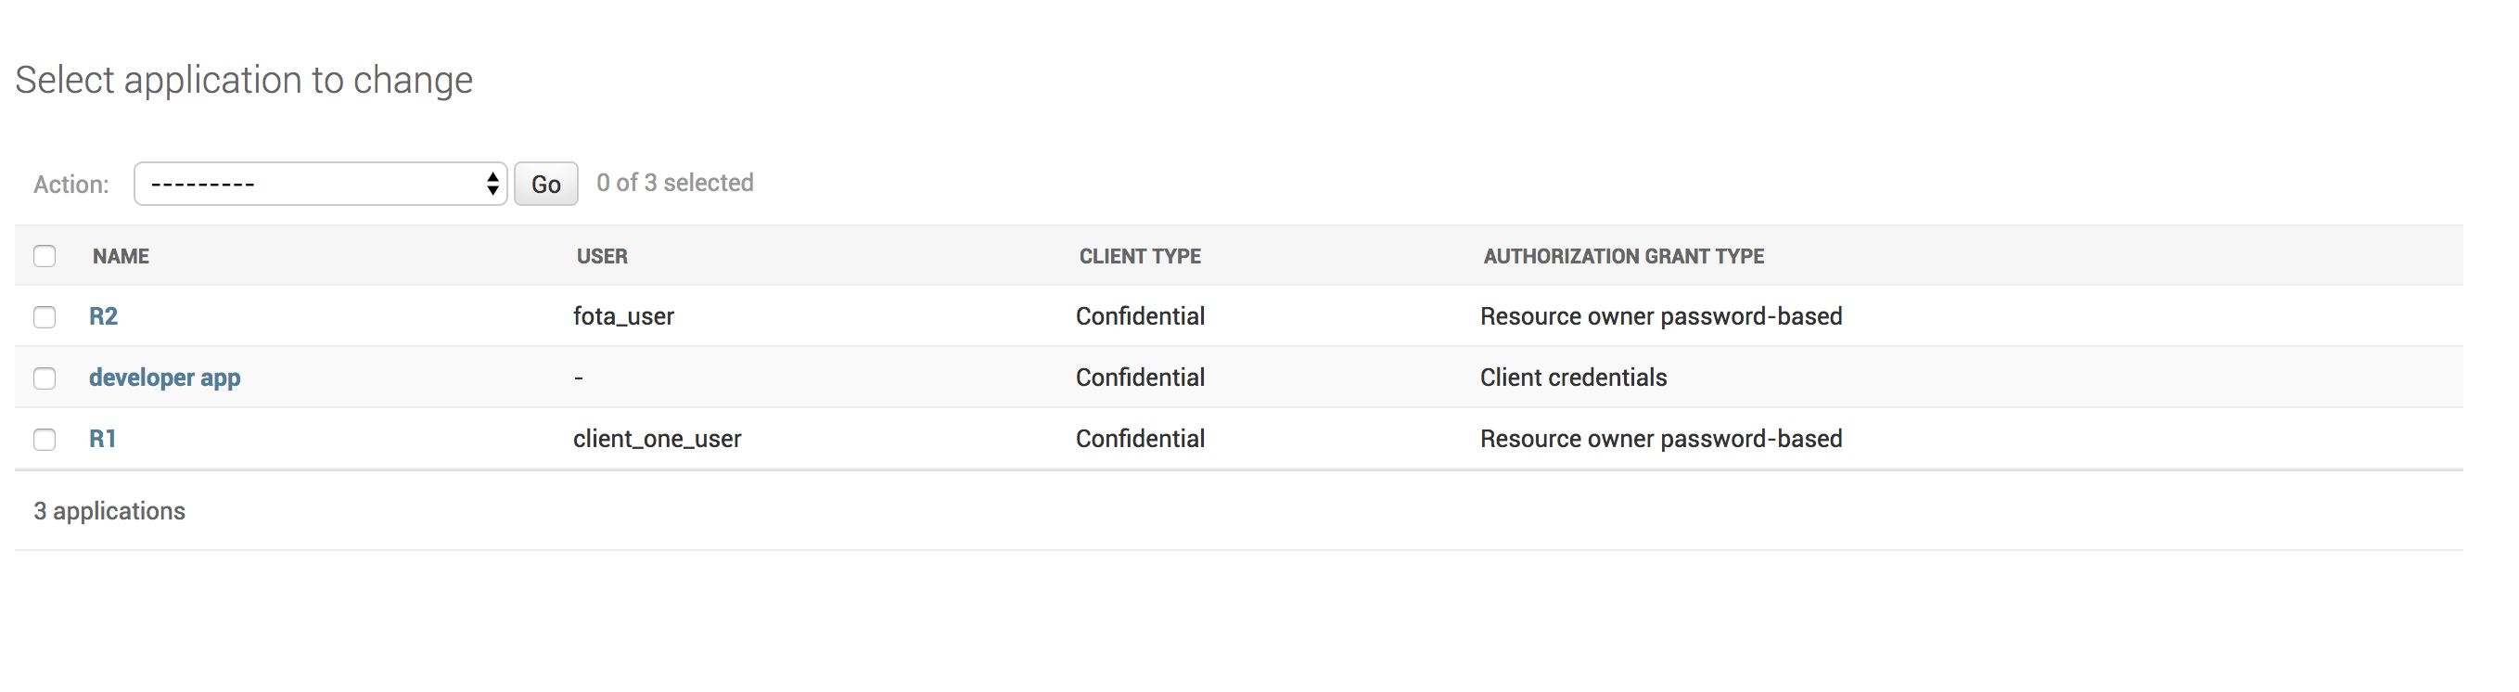Click the fota_user cell in R2 row
Screen dimensions: 2519x692
(x=623, y=316)
